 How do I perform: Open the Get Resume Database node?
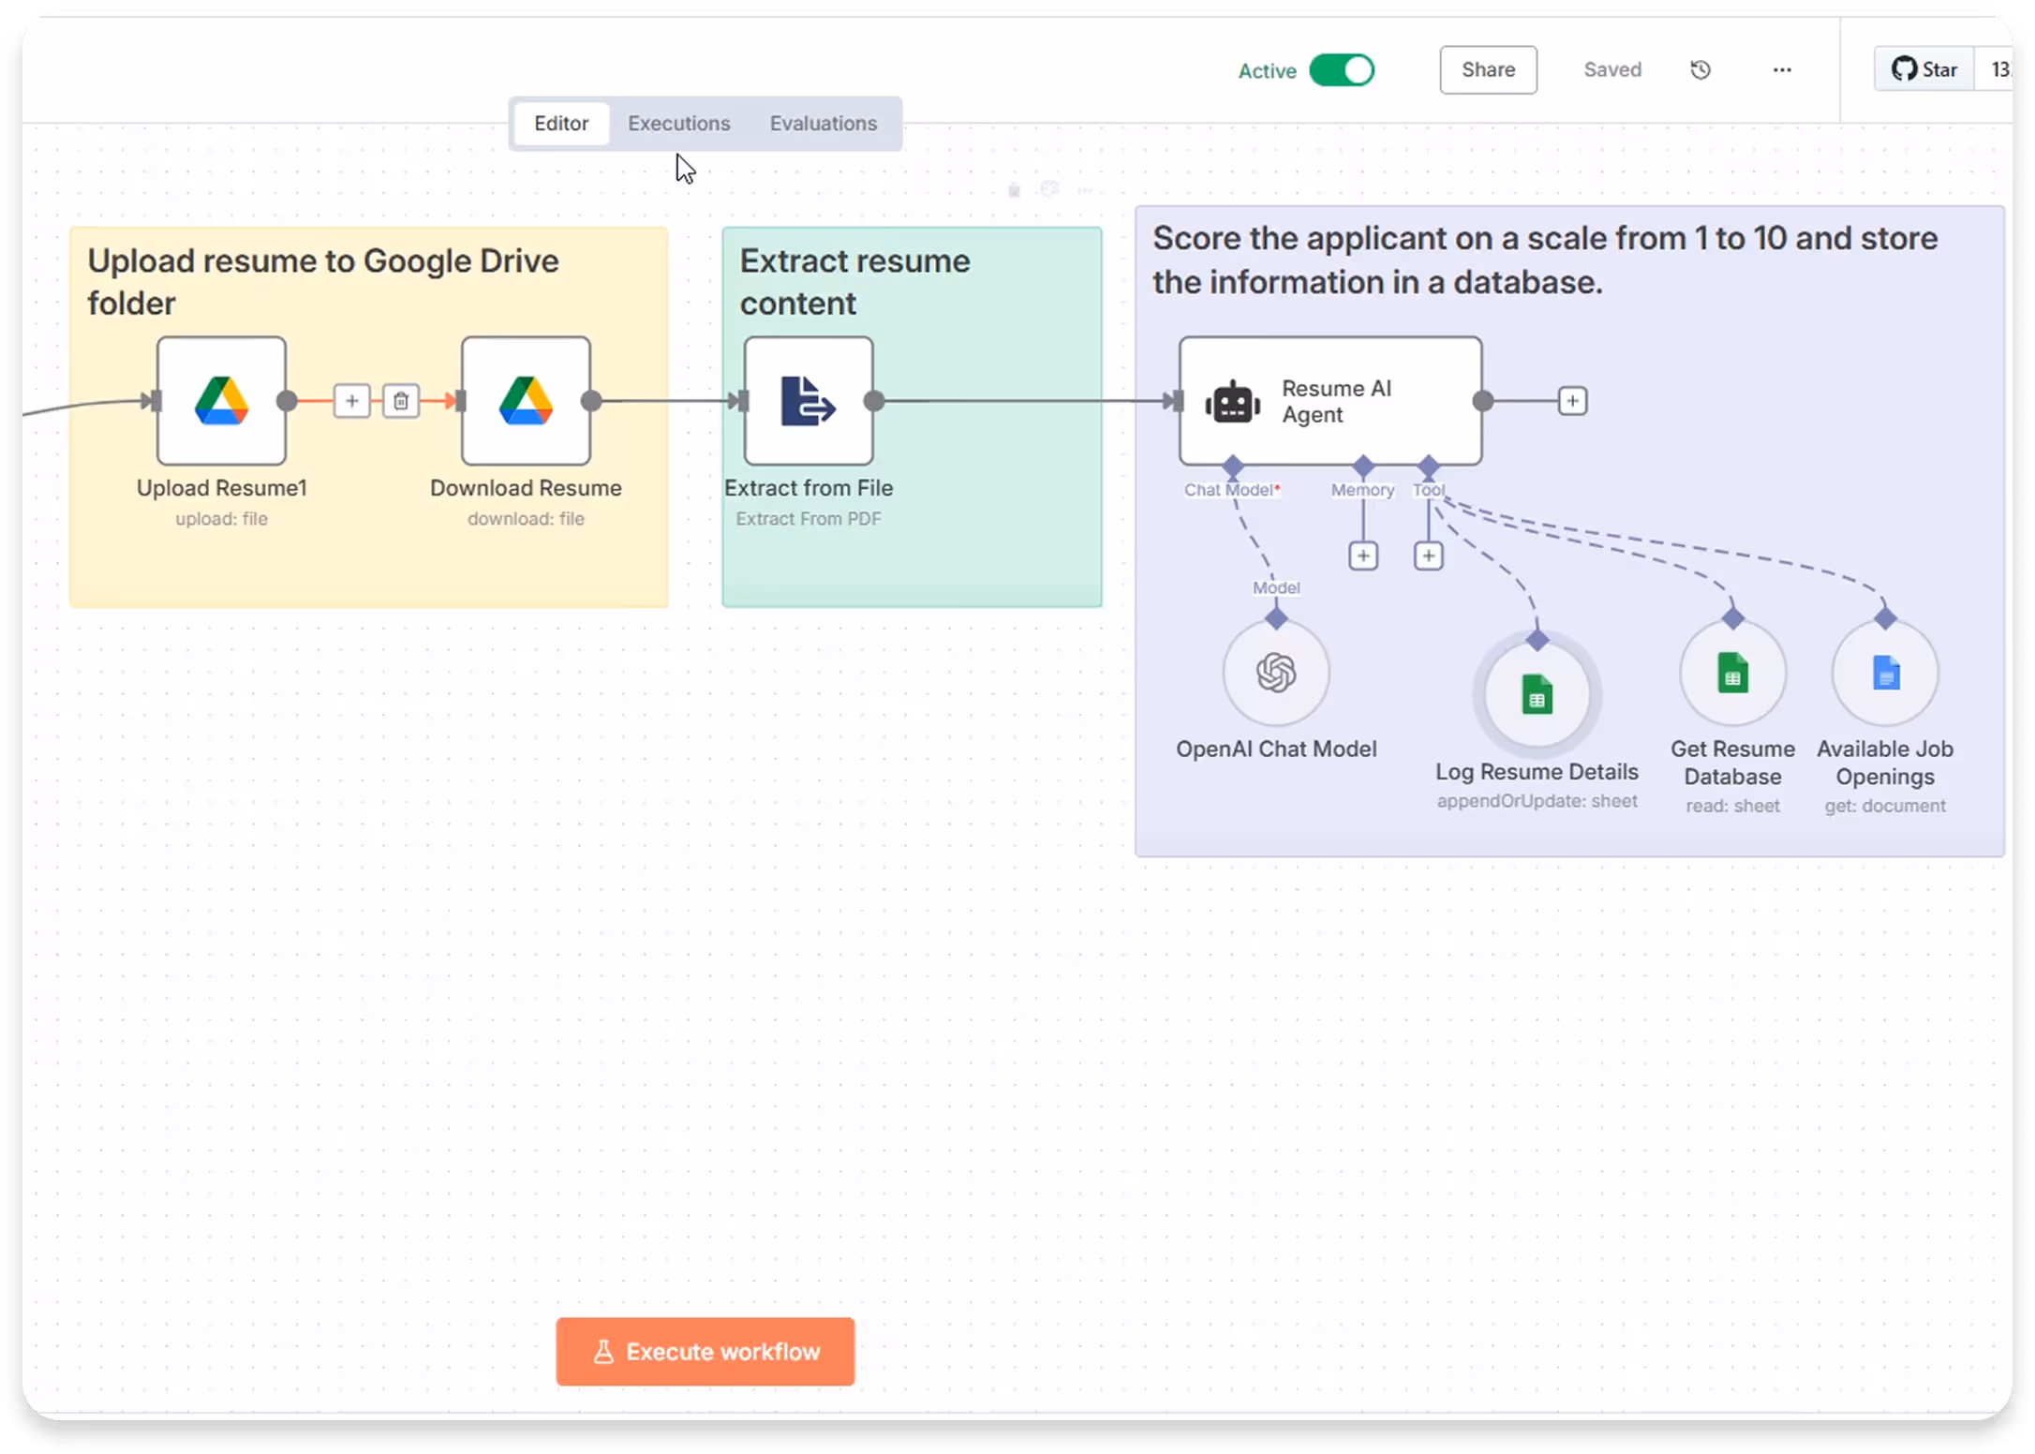coord(1732,673)
